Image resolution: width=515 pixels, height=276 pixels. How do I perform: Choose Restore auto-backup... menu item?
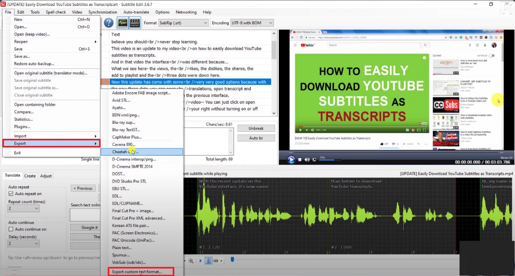point(51,64)
